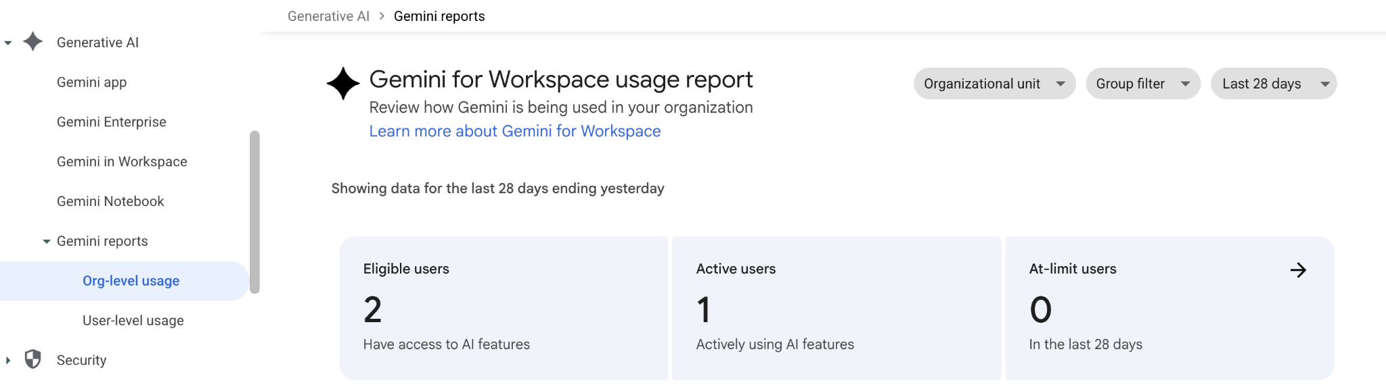Click 'Actively using AI features' text

pos(775,344)
